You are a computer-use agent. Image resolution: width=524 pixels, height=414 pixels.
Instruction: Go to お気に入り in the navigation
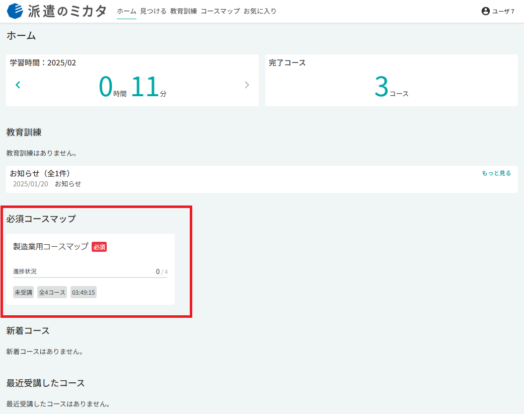pos(260,11)
